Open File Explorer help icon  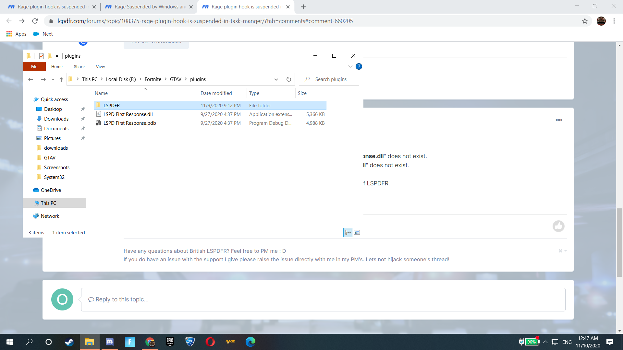[x=359, y=66]
